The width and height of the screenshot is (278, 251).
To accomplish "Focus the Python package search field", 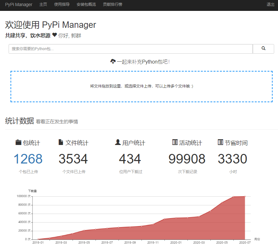I will pyautogui.click(x=131, y=49).
